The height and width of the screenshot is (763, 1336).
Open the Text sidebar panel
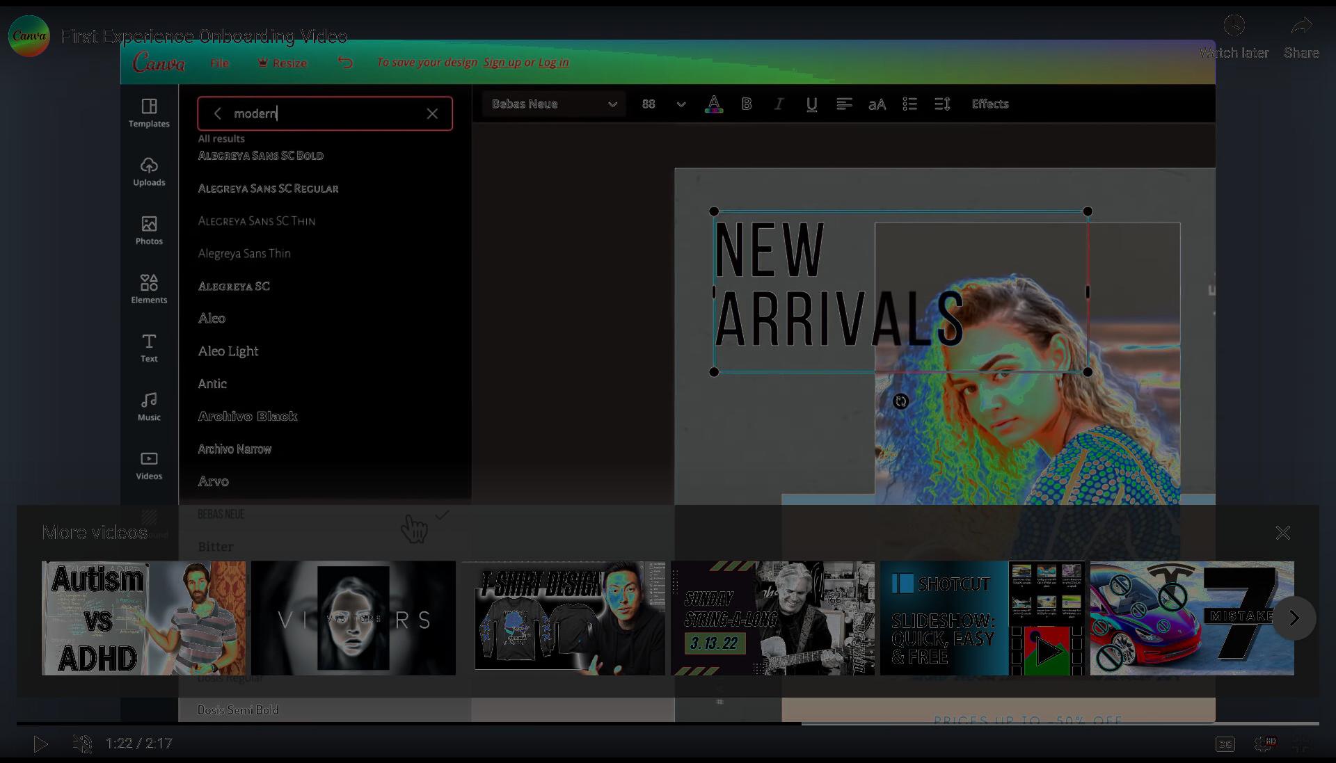(149, 348)
